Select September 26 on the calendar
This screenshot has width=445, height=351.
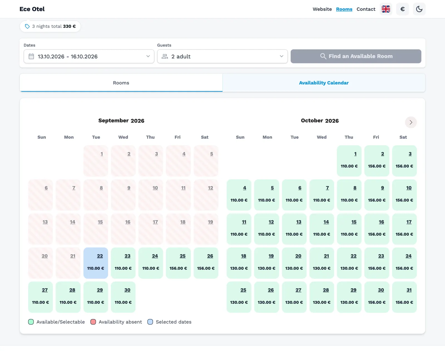206,263
